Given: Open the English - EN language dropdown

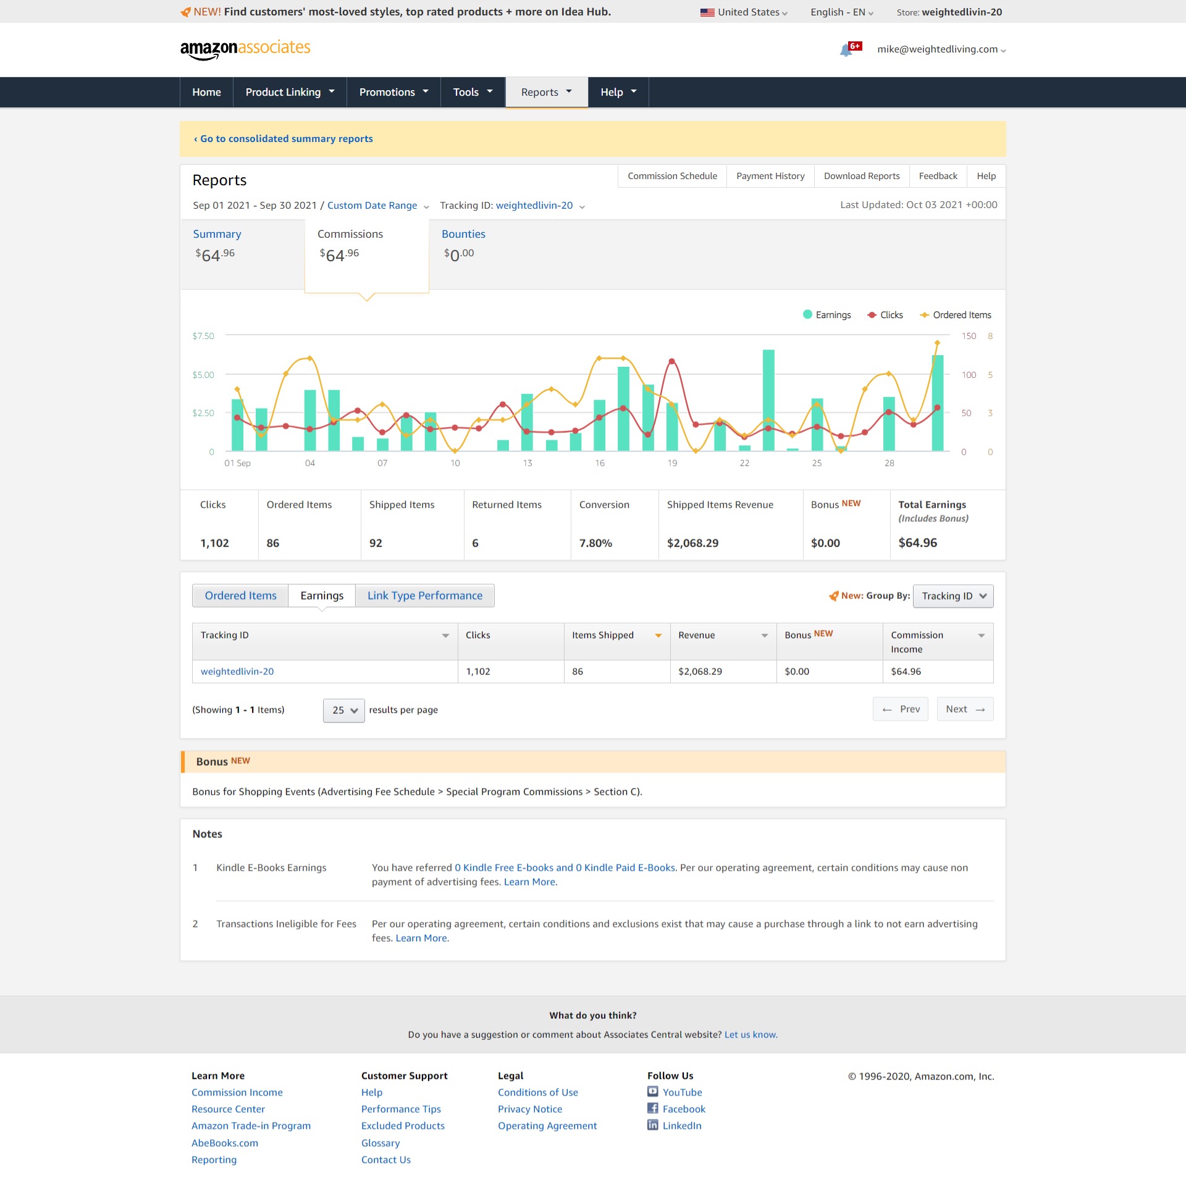Looking at the screenshot, I should click(x=842, y=12).
